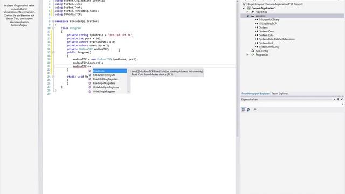Select the System.Xml.Linq reference
The image size is (345, 194).
(x=268, y=47)
